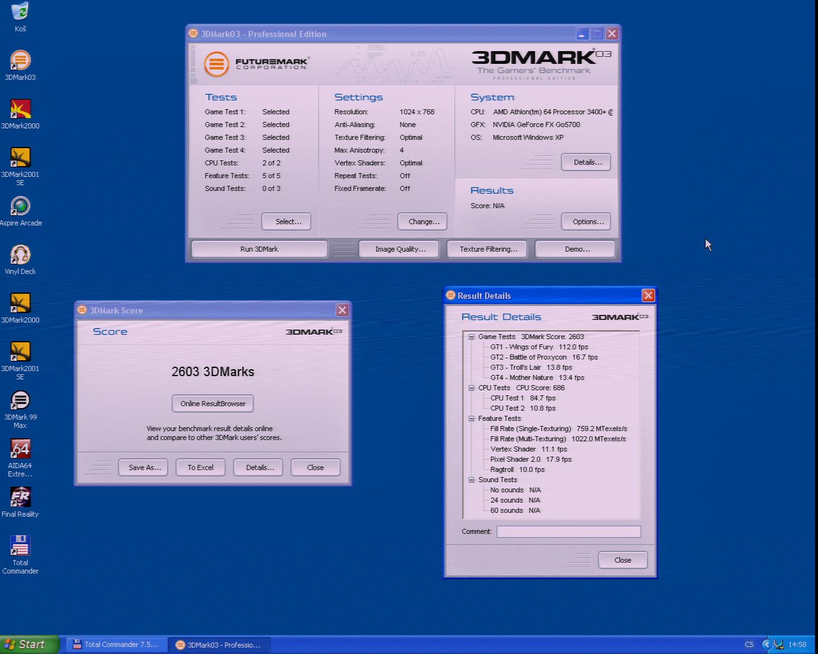The image size is (818, 654).
Task: Click the Comment input field
Action: pyautogui.click(x=569, y=531)
